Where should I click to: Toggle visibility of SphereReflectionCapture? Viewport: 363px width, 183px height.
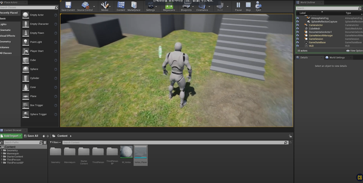click(297, 22)
